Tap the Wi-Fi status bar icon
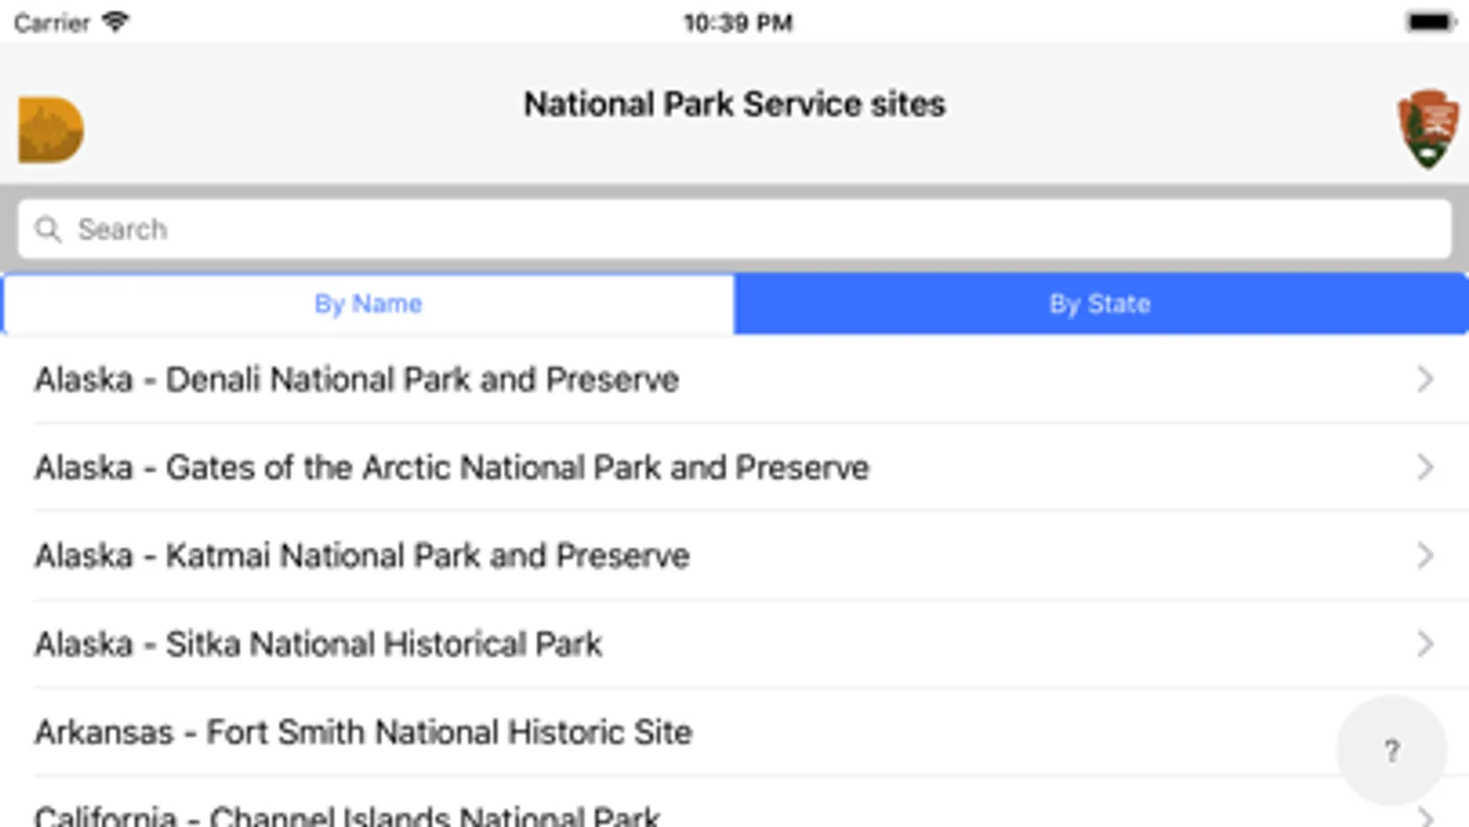Image resolution: width=1469 pixels, height=827 pixels. tap(115, 21)
